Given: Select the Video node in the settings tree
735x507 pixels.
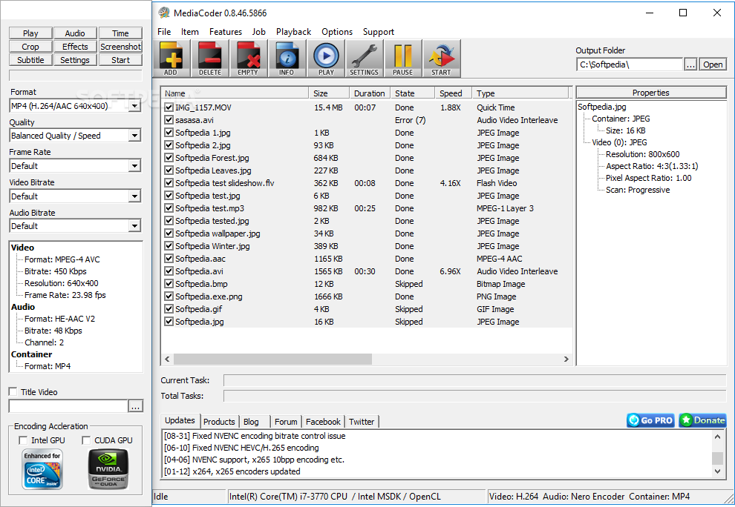Looking at the screenshot, I should pos(22,248).
